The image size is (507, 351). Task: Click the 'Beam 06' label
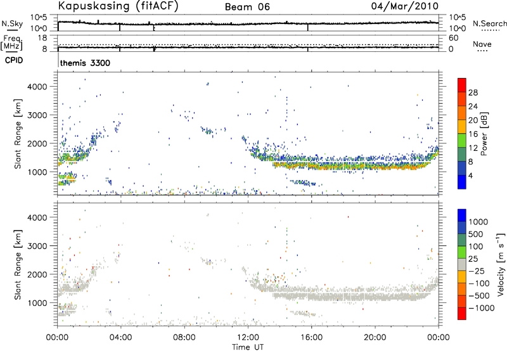tap(247, 7)
